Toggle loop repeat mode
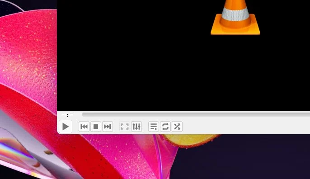 [165, 127]
